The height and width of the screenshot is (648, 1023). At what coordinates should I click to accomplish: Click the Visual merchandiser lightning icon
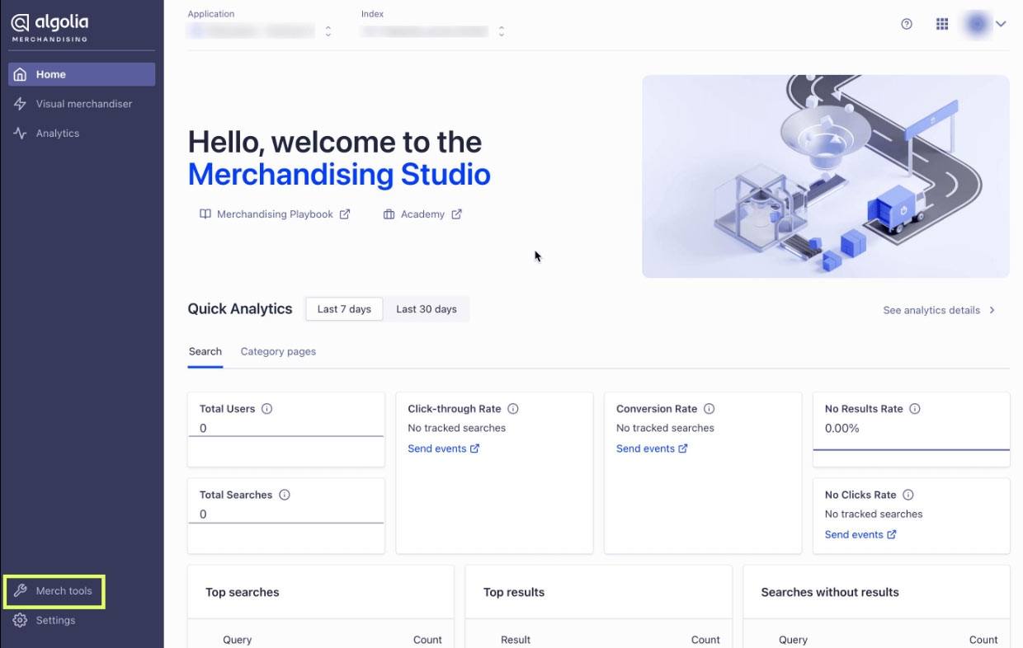(x=21, y=104)
